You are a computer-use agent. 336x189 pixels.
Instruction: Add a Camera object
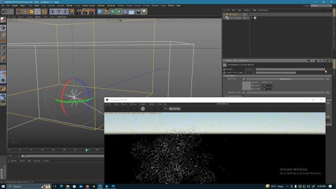[x=138, y=12]
